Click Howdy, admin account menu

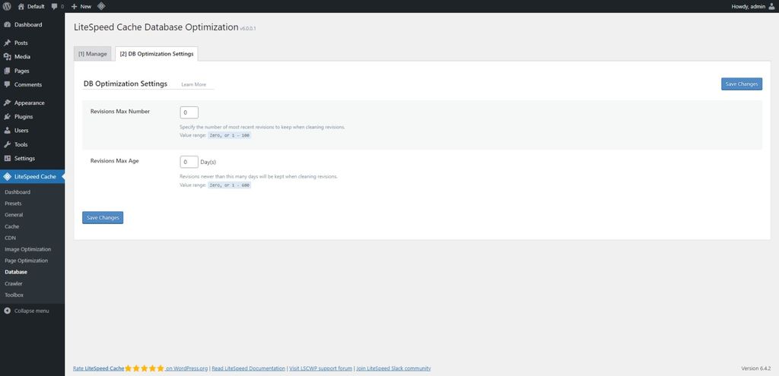point(753,6)
